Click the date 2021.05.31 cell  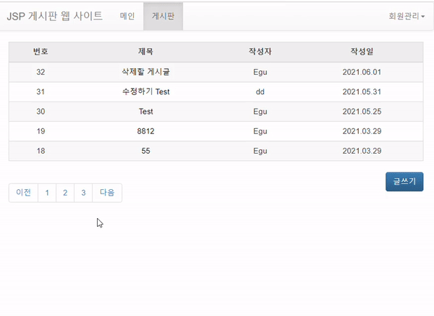(362, 92)
